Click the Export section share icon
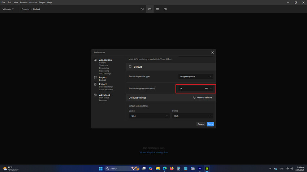Screen dimensions: 307x172 tap(95, 84)
